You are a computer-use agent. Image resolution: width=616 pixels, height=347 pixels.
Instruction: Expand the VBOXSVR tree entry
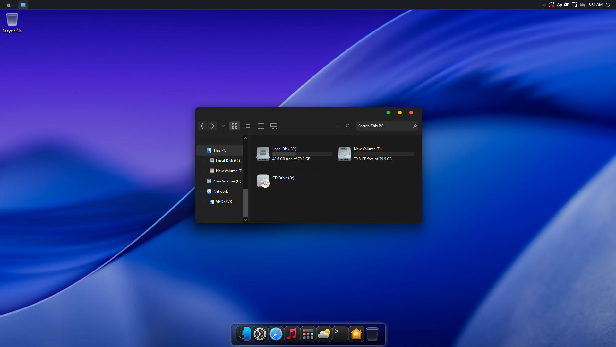pos(204,202)
